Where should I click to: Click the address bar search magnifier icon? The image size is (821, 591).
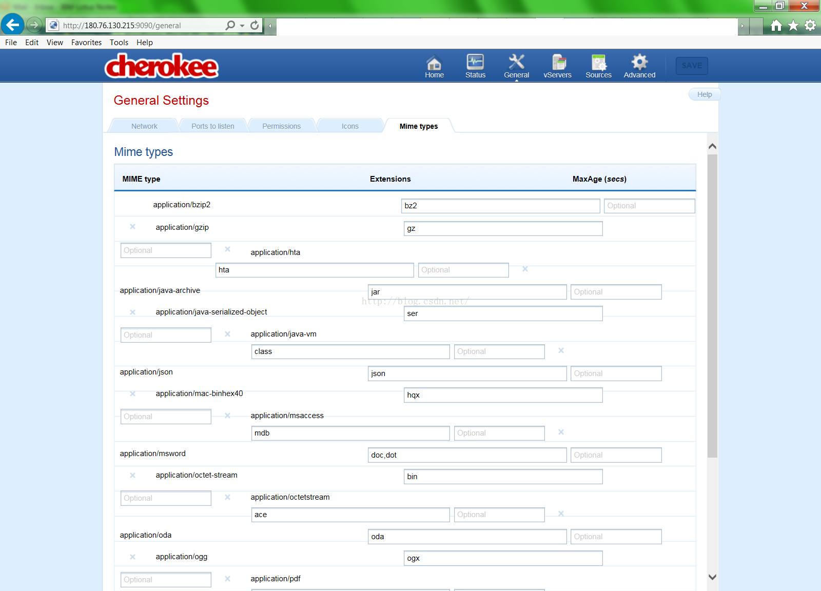(230, 25)
